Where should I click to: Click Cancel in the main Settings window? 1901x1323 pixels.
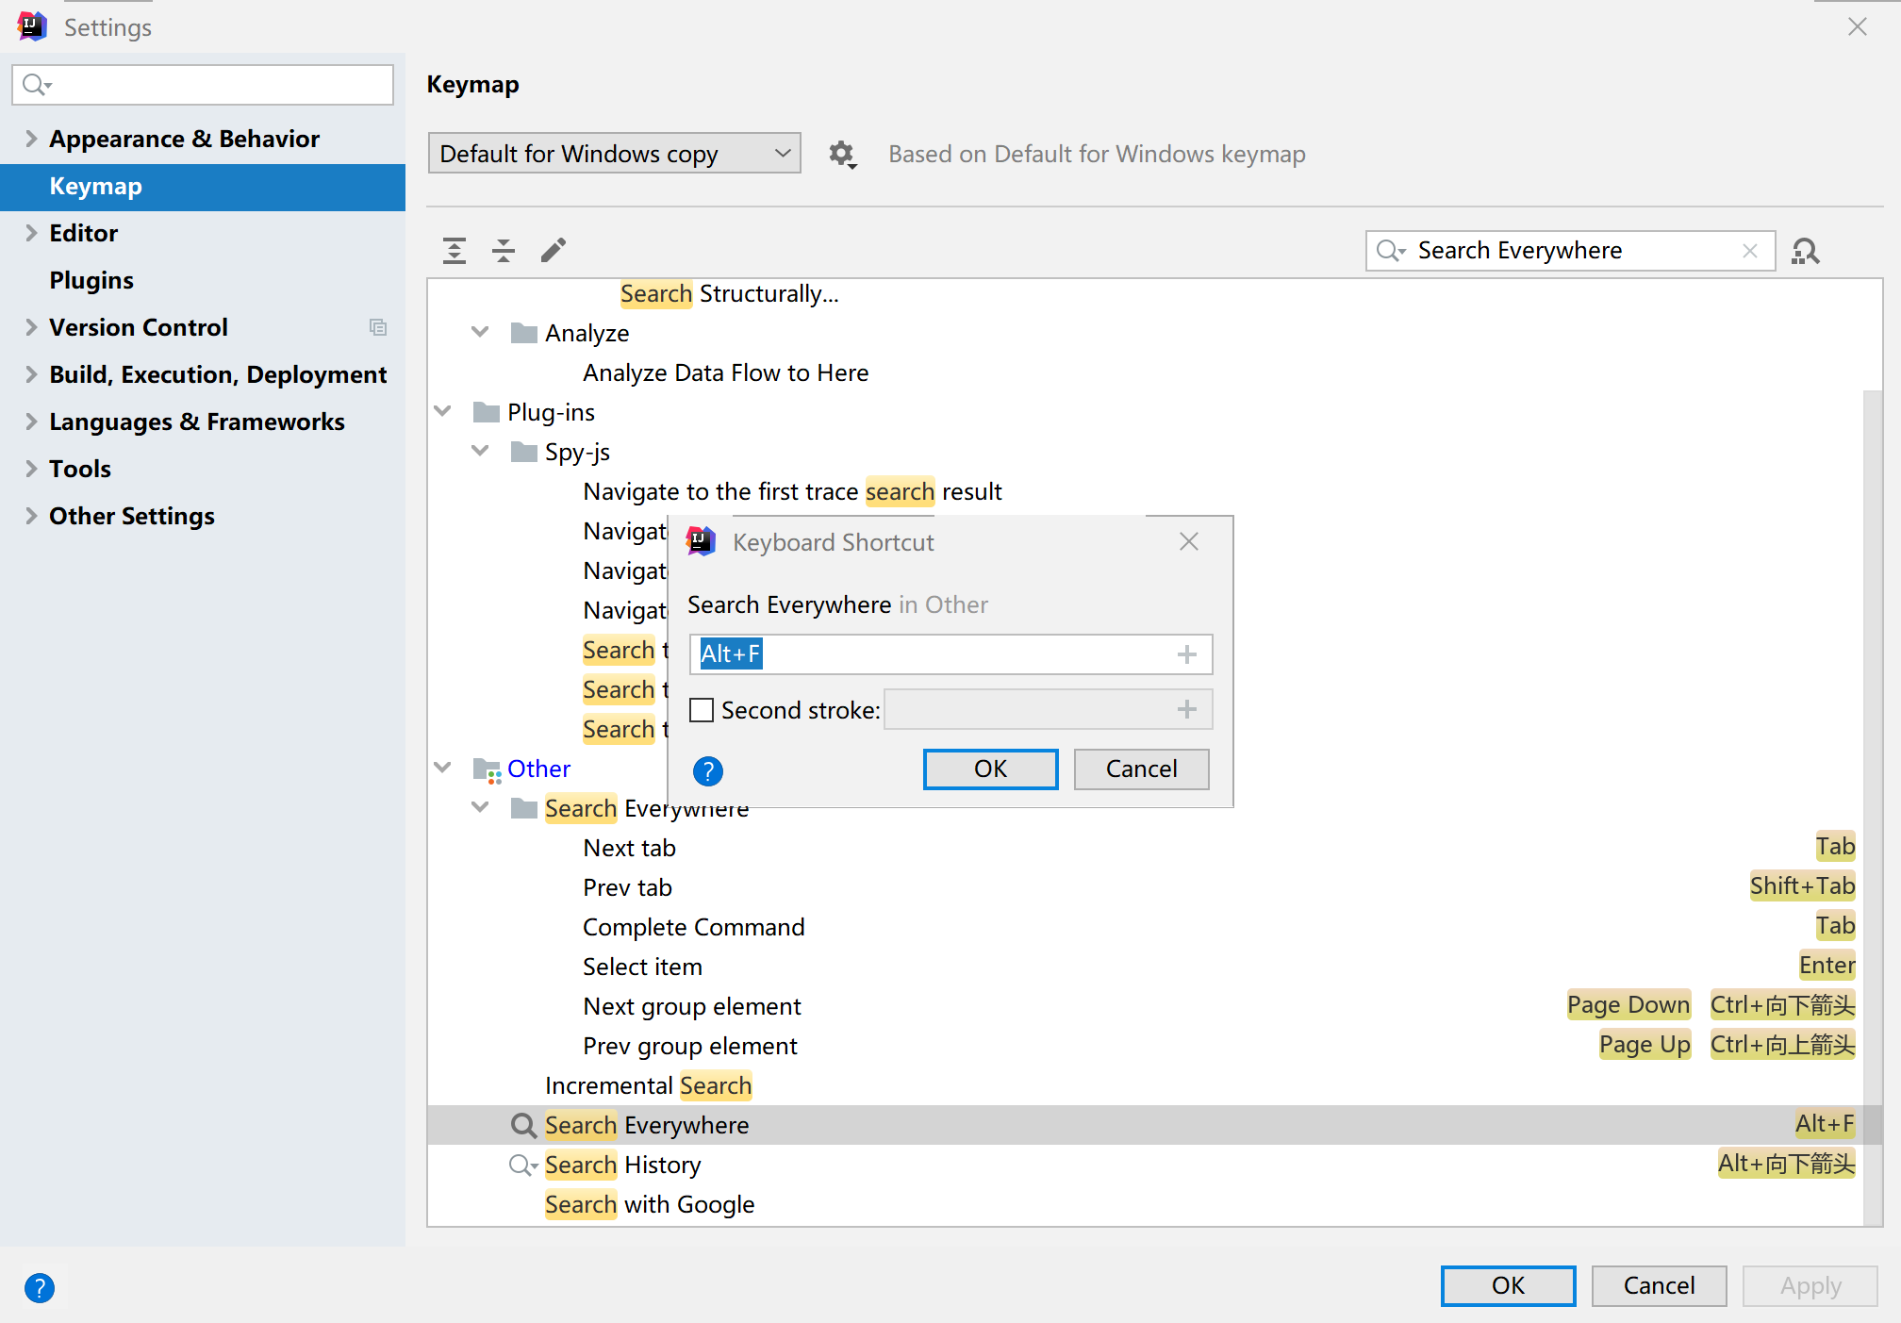[1659, 1285]
